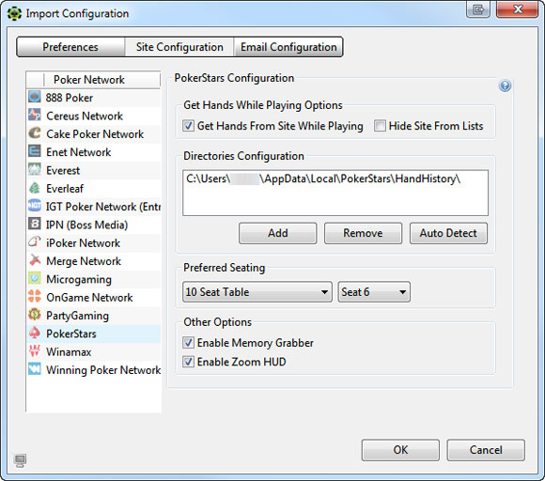The height and width of the screenshot is (481, 545).
Task: Select iPoker Network row
Action: click(94, 242)
